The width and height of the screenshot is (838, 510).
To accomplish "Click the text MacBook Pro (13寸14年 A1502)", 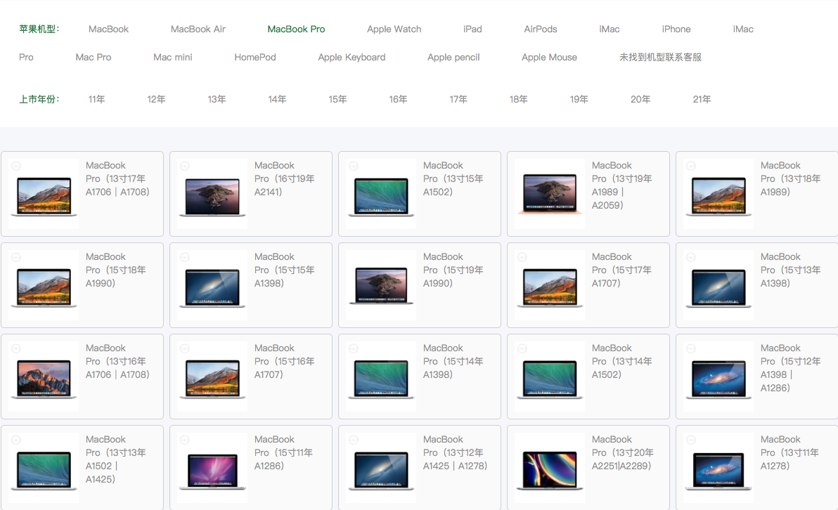I will pyautogui.click(x=622, y=362).
